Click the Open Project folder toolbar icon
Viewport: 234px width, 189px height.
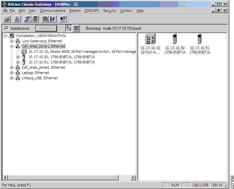point(7,19)
